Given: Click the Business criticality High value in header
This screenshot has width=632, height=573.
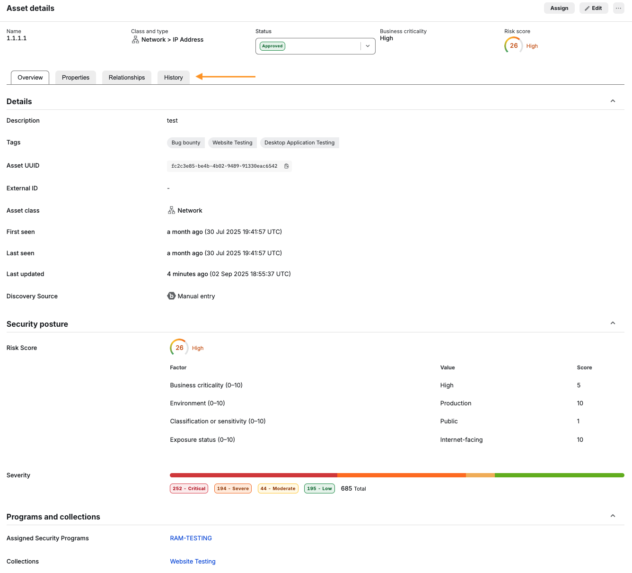Looking at the screenshot, I should pyautogui.click(x=386, y=38).
